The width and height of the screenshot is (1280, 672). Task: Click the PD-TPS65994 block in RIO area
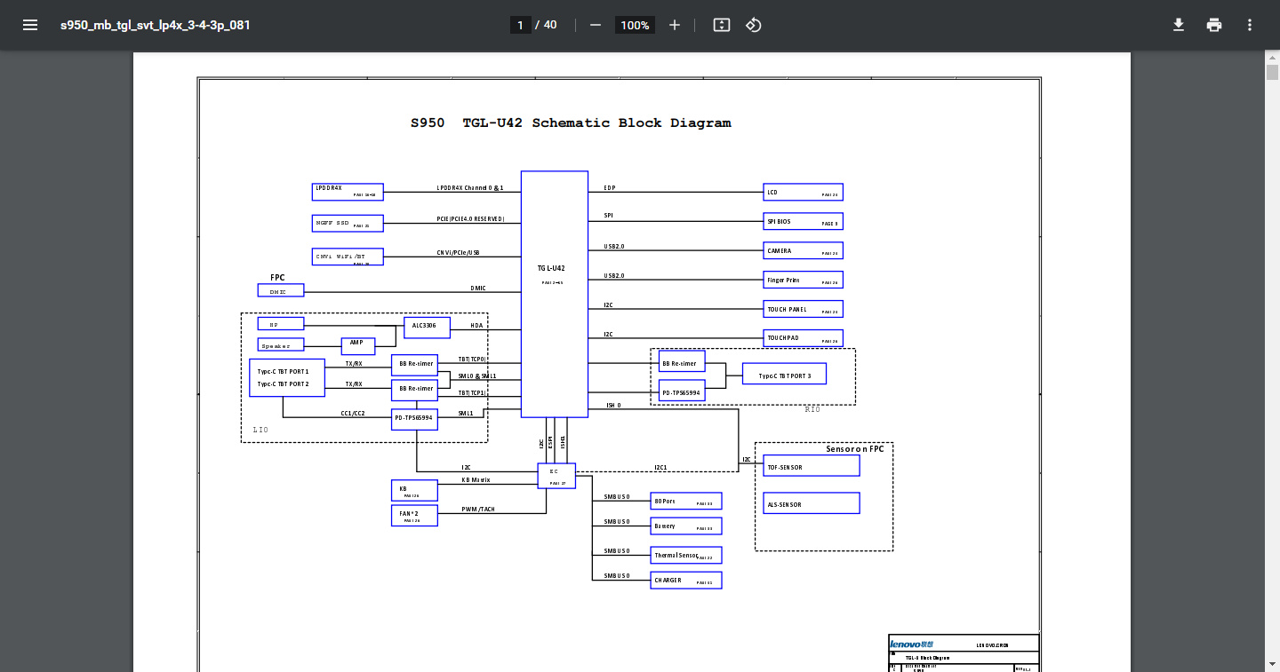pos(683,391)
